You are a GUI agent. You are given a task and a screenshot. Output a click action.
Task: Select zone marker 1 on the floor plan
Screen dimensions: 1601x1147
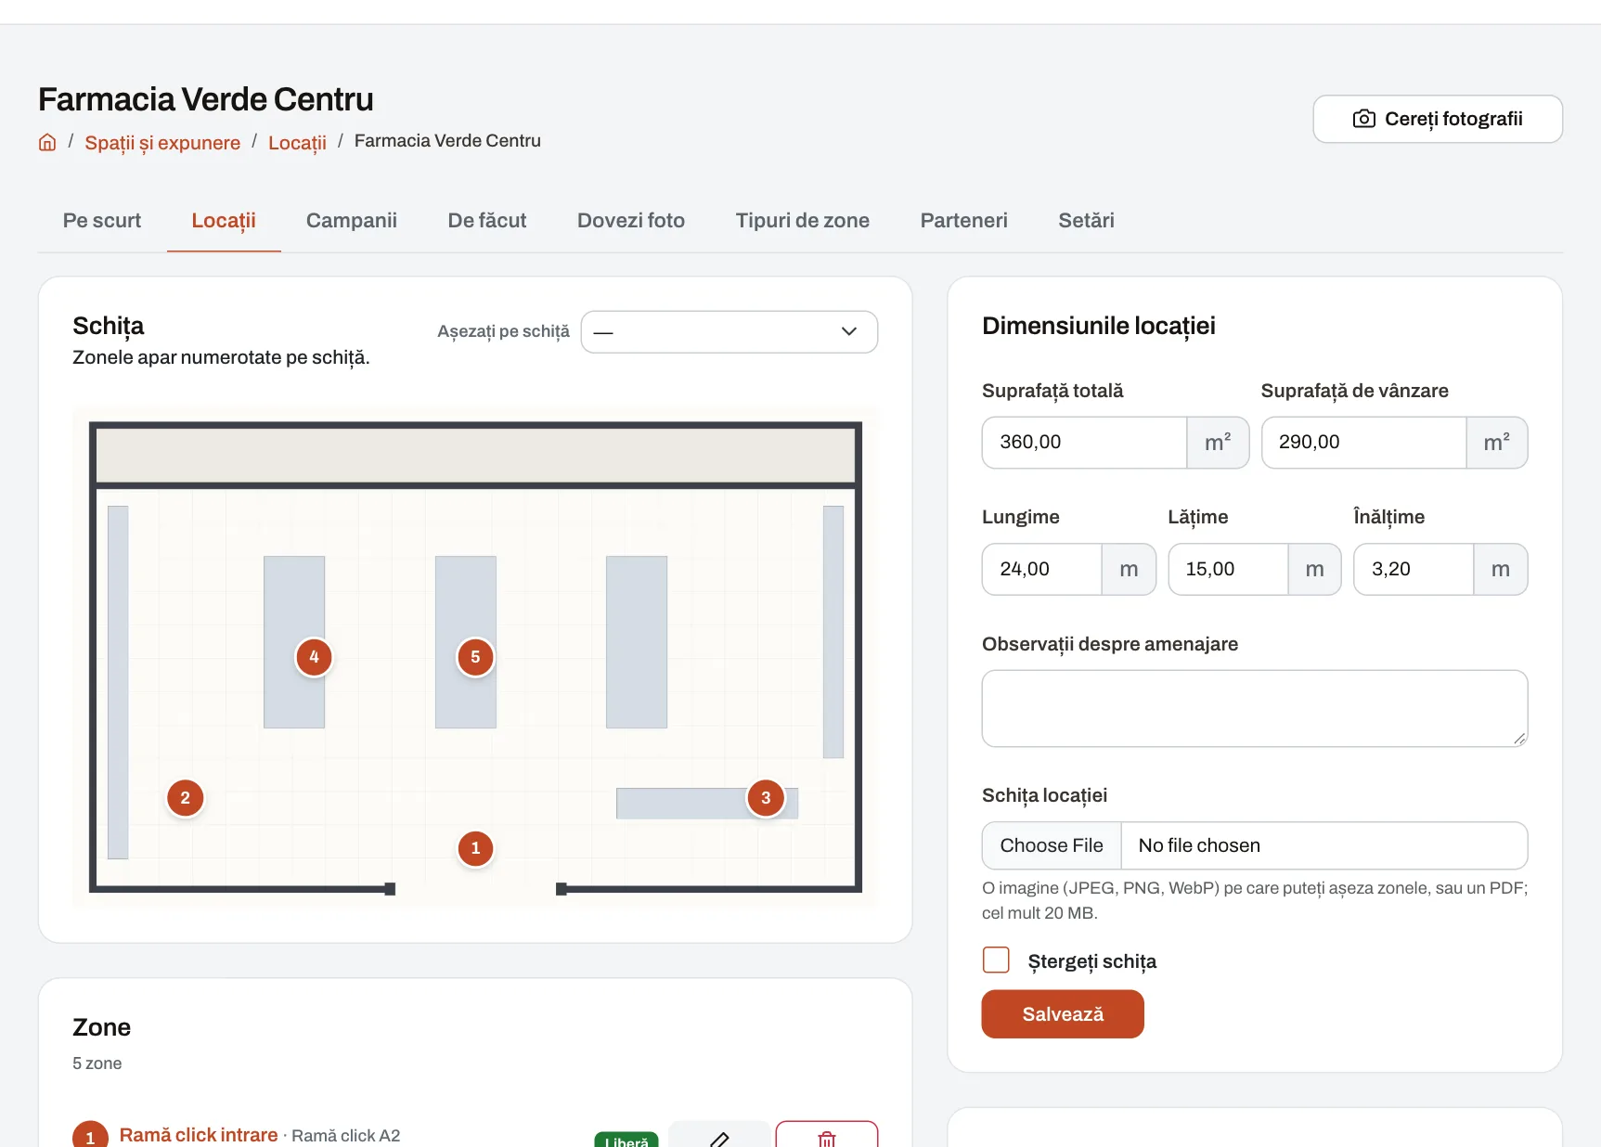pyautogui.click(x=475, y=848)
